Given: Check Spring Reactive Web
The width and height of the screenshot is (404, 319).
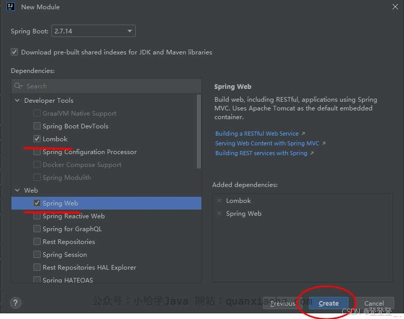Looking at the screenshot, I should [x=37, y=216].
